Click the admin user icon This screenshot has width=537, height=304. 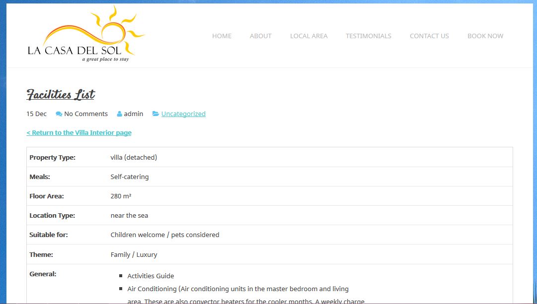[120, 114]
